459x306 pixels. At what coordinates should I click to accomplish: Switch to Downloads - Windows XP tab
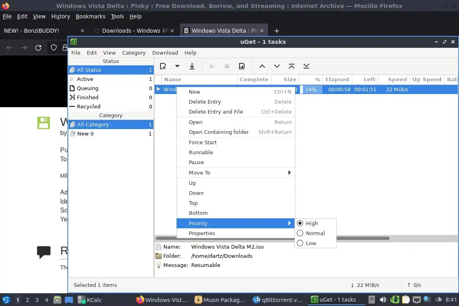[x=134, y=31]
